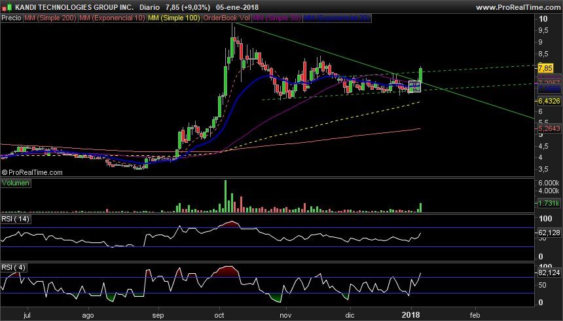Click the dic label on the time axis

[350, 315]
